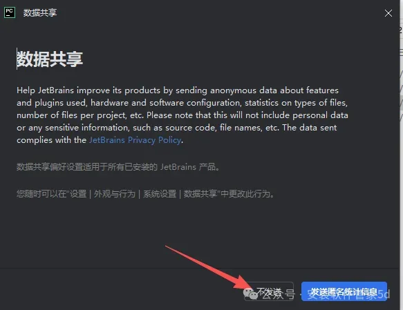The height and width of the screenshot is (310, 403).
Task: Click the large 数据共享 heading
Action: 50,59
